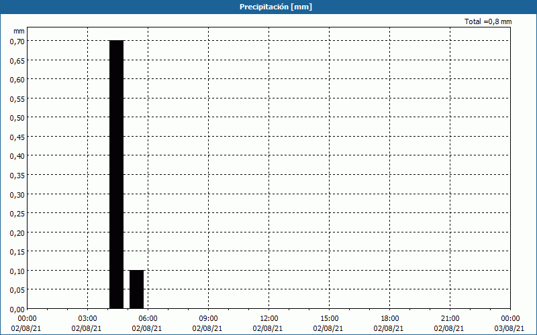Select y-axis value 0,60
The image size is (537, 335).
point(17,80)
